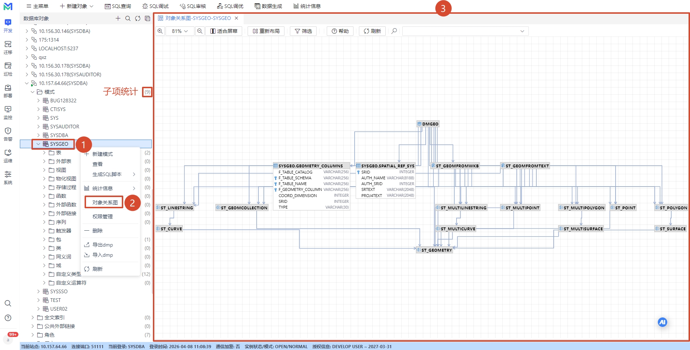Select the ST_MULTISURFACE node in the diagram
The height and width of the screenshot is (350, 690).
(581, 229)
